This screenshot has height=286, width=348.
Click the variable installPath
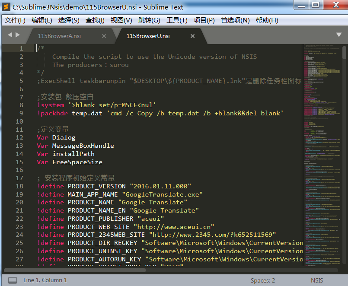point(73,154)
